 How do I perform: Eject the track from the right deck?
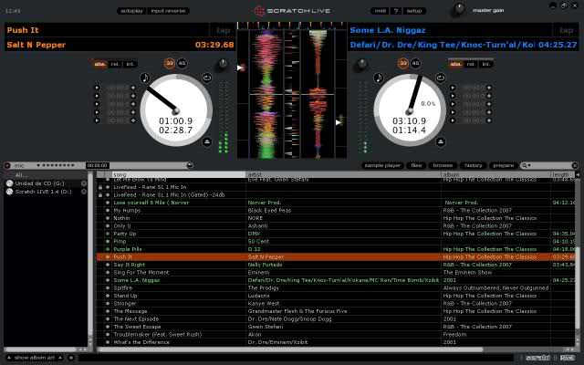coord(441,142)
